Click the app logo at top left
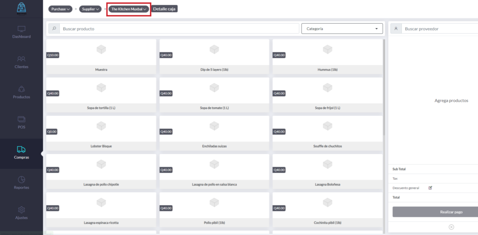This screenshot has width=478, height=235. point(21,9)
